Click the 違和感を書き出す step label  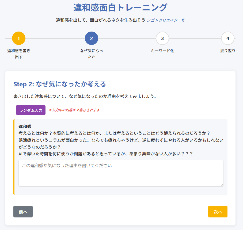click(x=19, y=54)
